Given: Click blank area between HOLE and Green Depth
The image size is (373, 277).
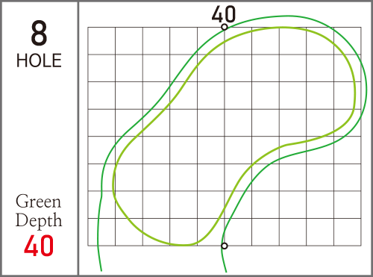Looking at the screenshot, I should (x=39, y=129).
